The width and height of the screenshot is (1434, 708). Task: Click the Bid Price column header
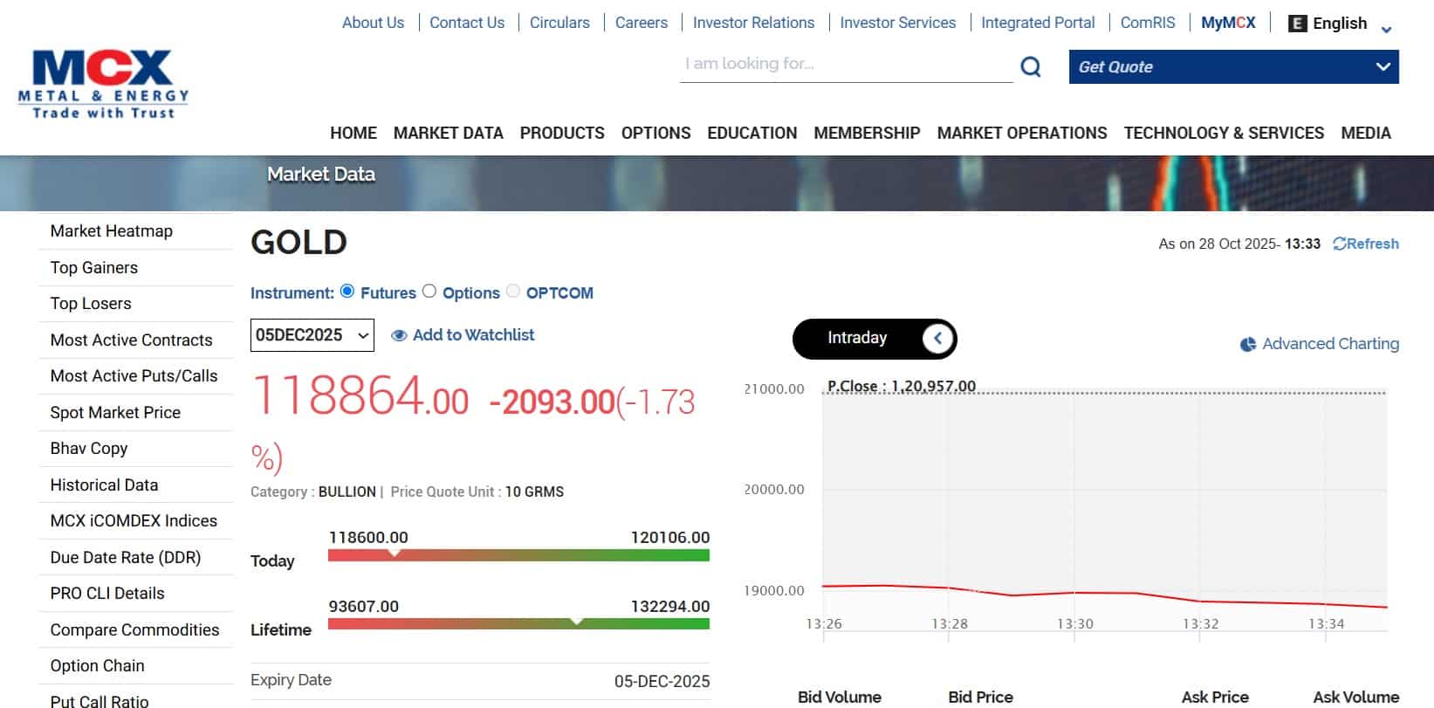(x=980, y=698)
